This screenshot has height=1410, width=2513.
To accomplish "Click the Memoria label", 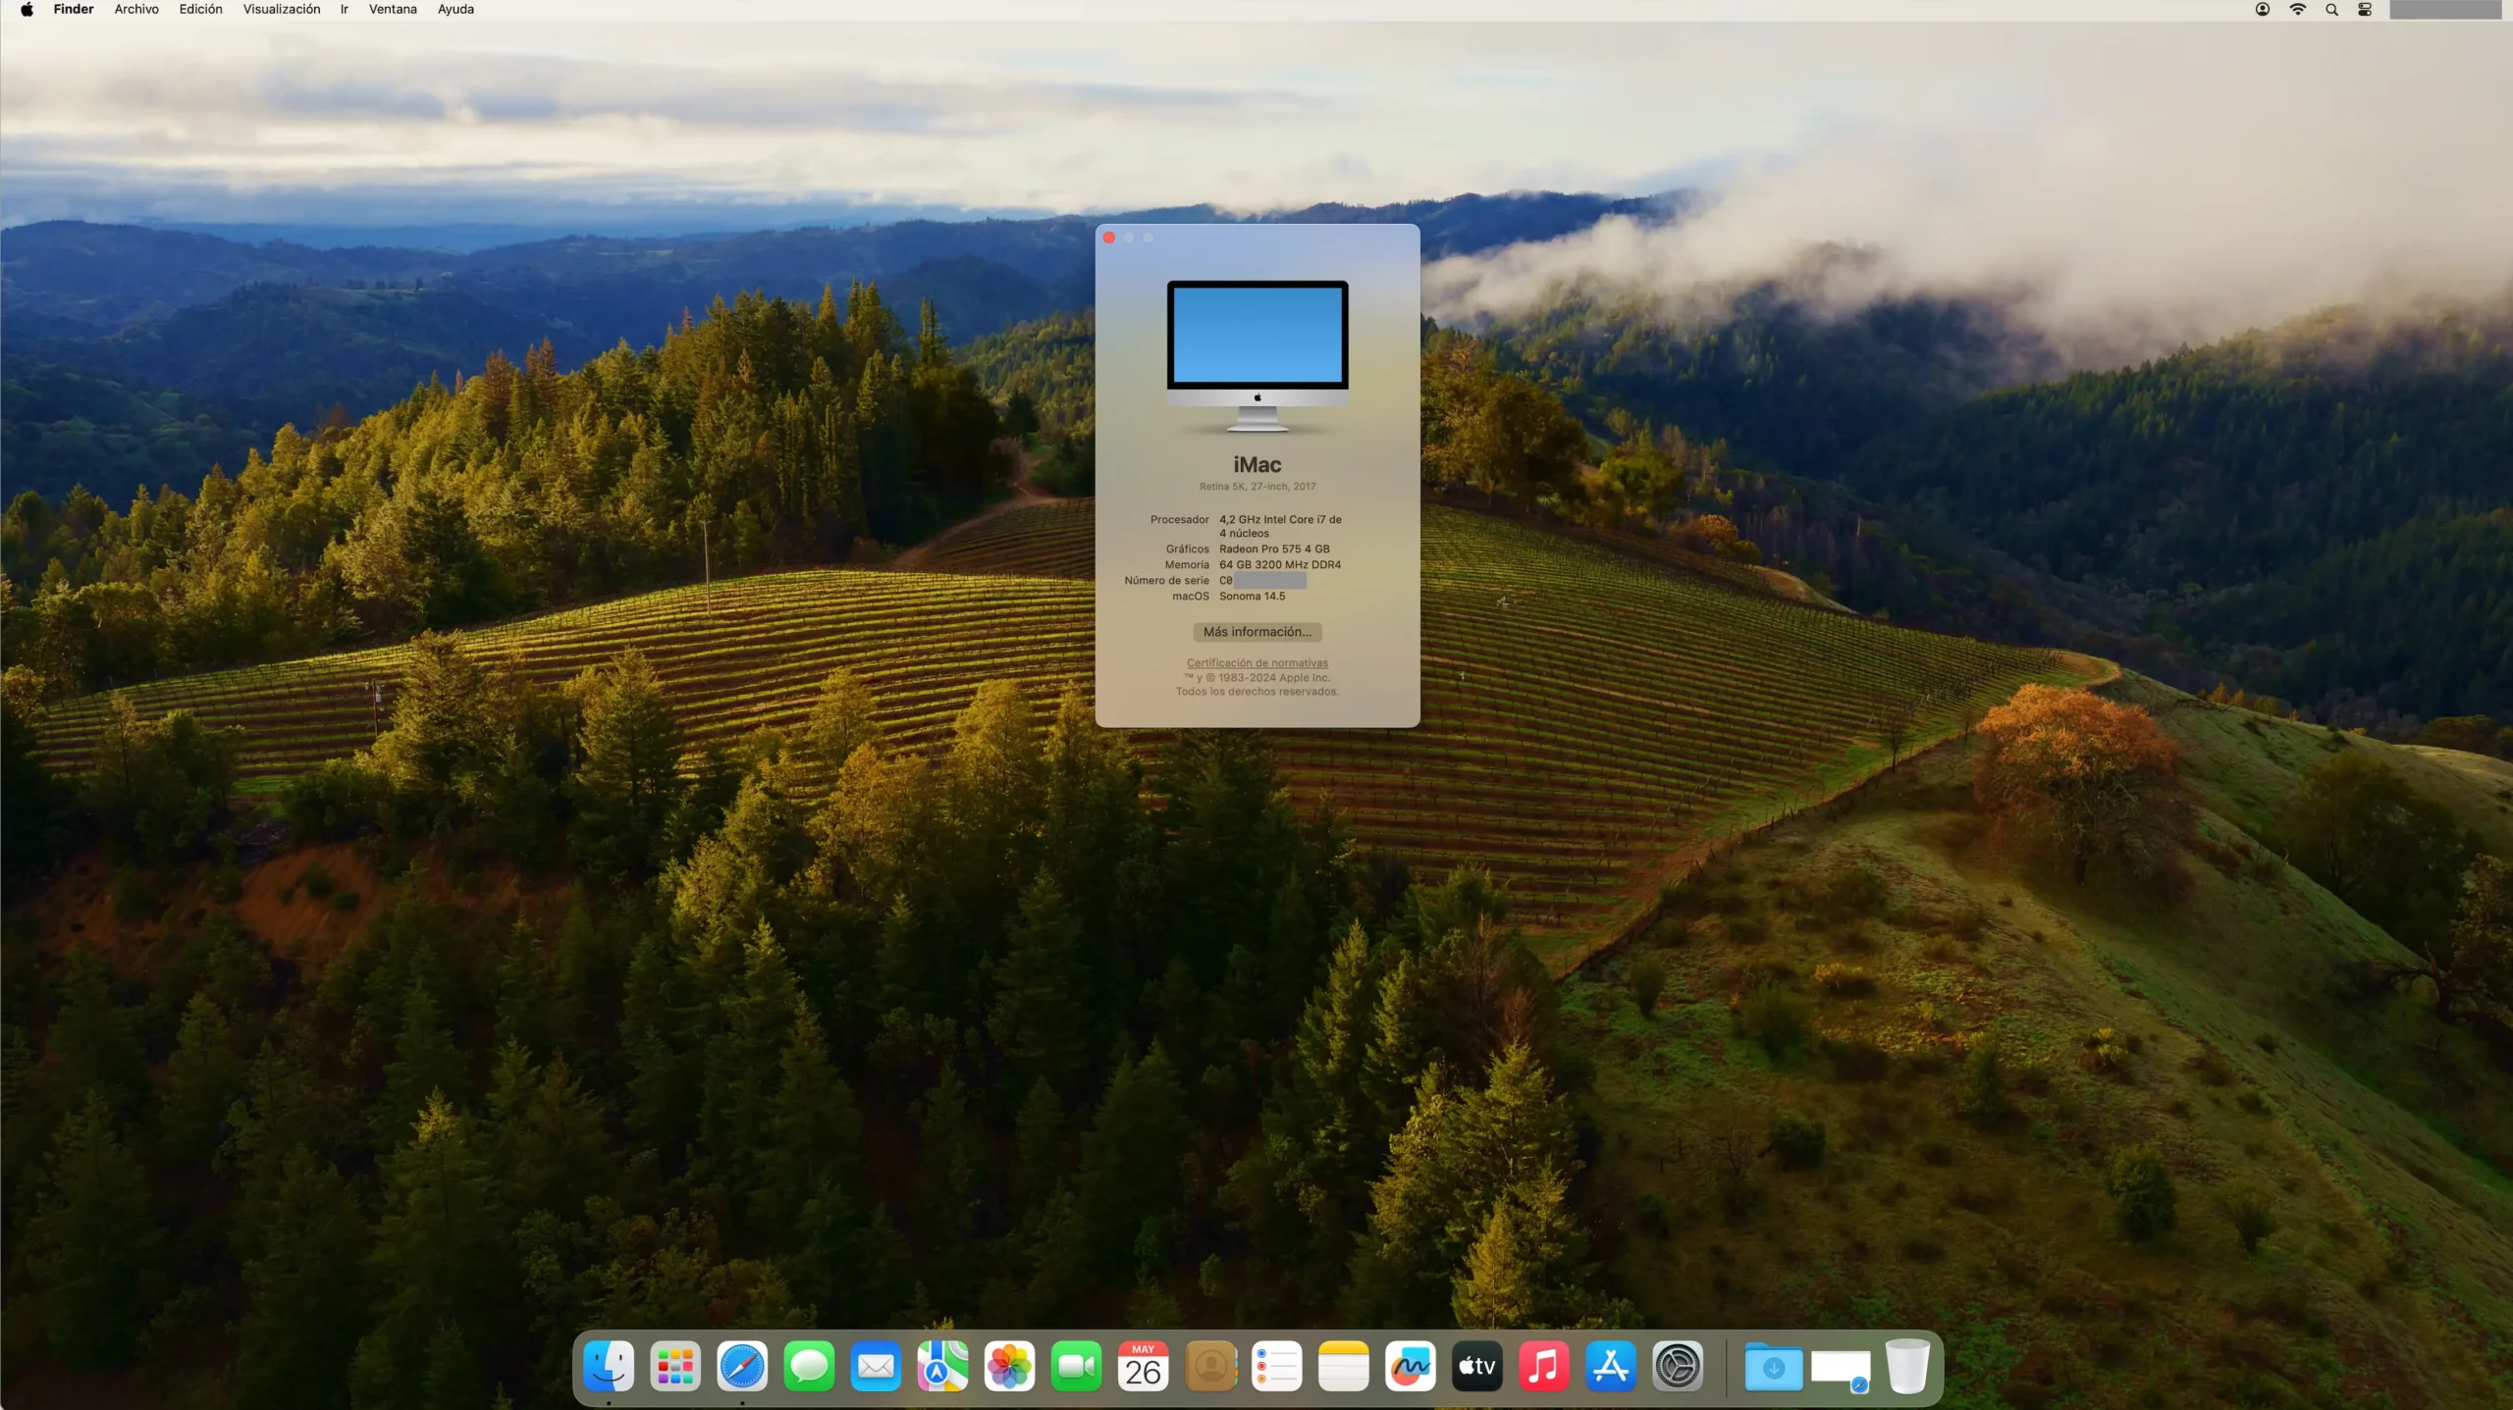I will (x=1187, y=565).
